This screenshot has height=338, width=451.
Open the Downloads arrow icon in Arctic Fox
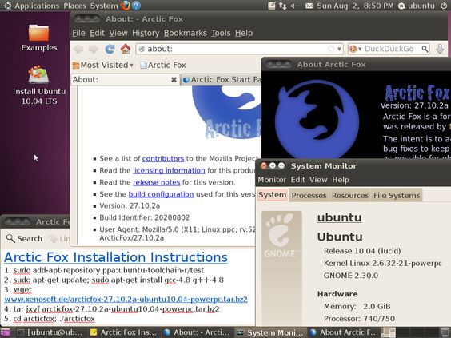click(x=440, y=49)
